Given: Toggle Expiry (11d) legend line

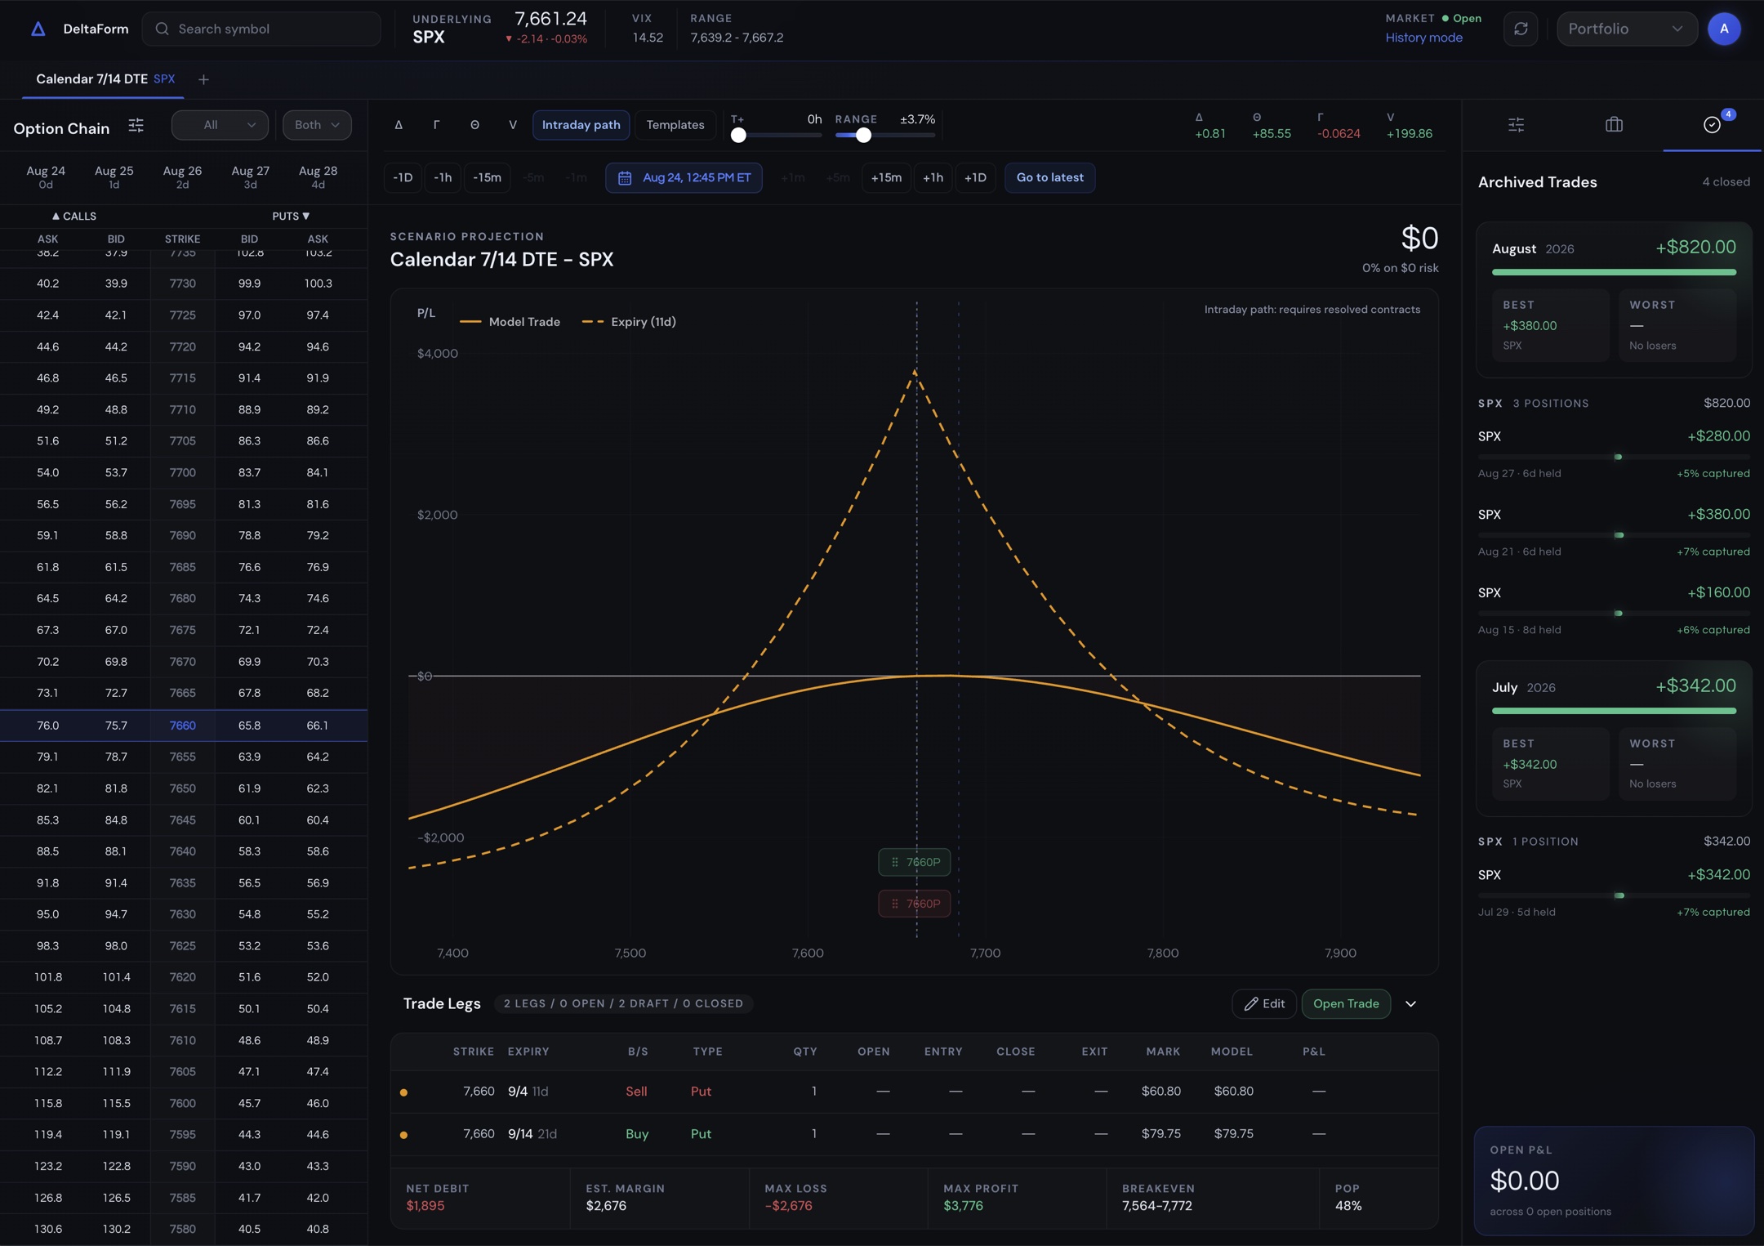Looking at the screenshot, I should (629, 322).
